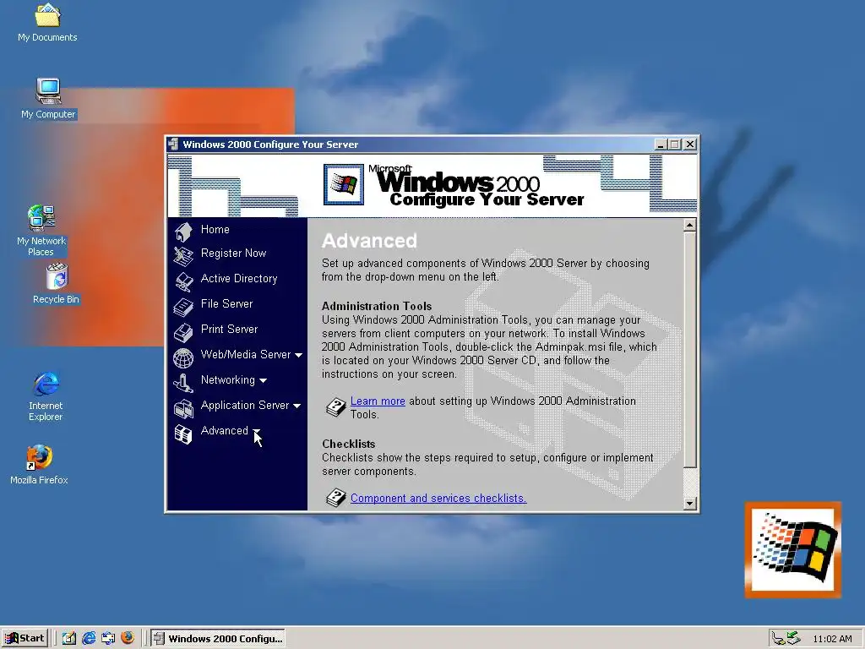Screen dimensions: 865x649
Task: Click the Advanced server icon
Action: click(x=183, y=434)
